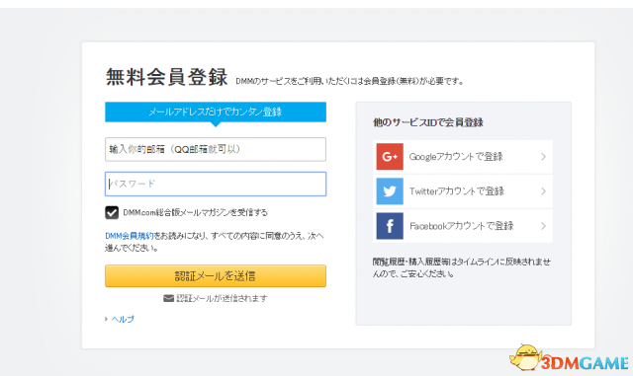Open chevron arrow on Google account row

click(543, 156)
